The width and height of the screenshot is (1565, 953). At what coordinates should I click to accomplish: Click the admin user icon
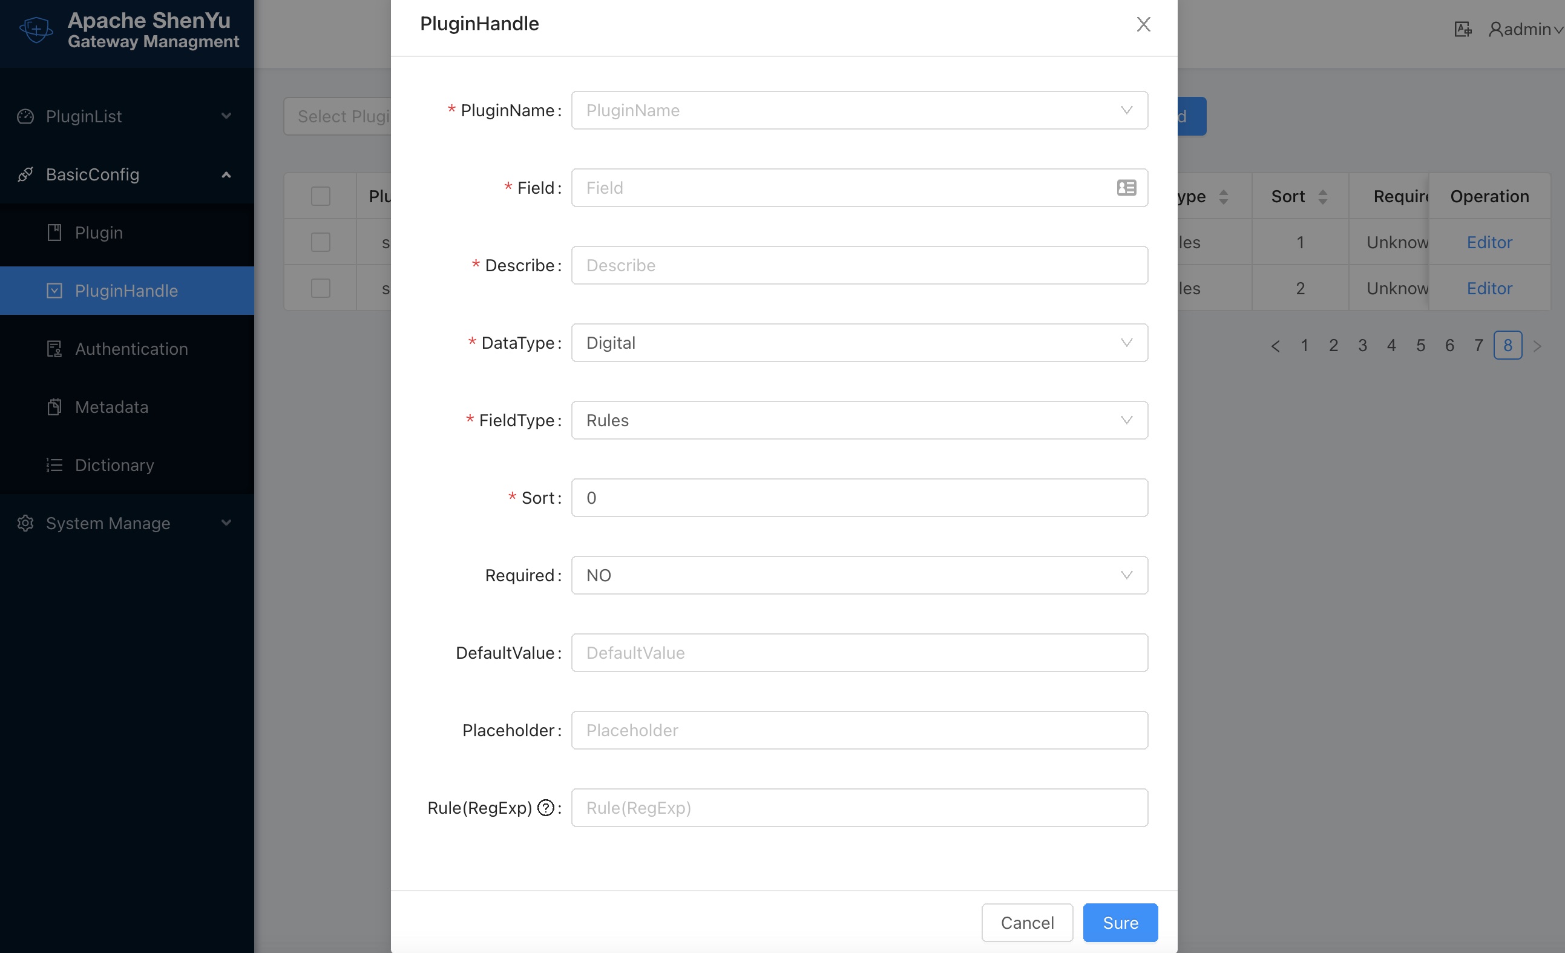(x=1496, y=29)
